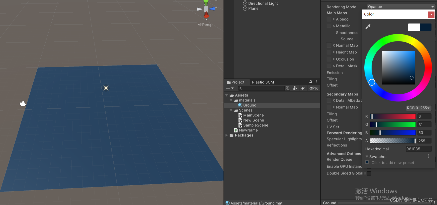Close the Color picker window
This screenshot has width=437, height=205.
click(x=431, y=14)
